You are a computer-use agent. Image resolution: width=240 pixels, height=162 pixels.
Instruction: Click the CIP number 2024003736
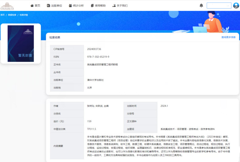click(x=94, y=49)
